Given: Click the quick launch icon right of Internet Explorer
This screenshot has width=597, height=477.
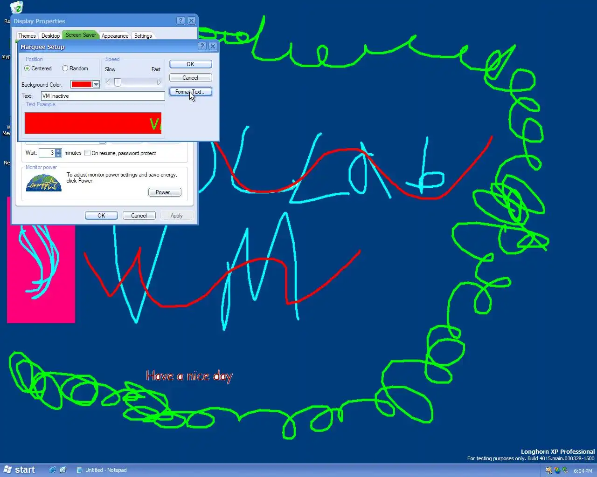Looking at the screenshot, I should click(x=63, y=470).
